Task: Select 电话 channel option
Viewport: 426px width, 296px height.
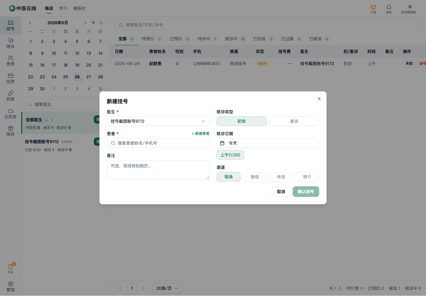Action: [x=281, y=177]
